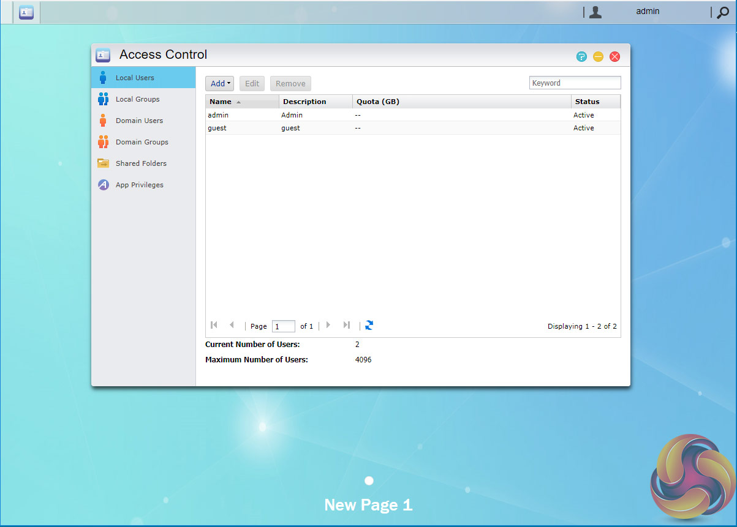737x527 pixels.
Task: Switch to Domain Users section
Action: tap(139, 121)
